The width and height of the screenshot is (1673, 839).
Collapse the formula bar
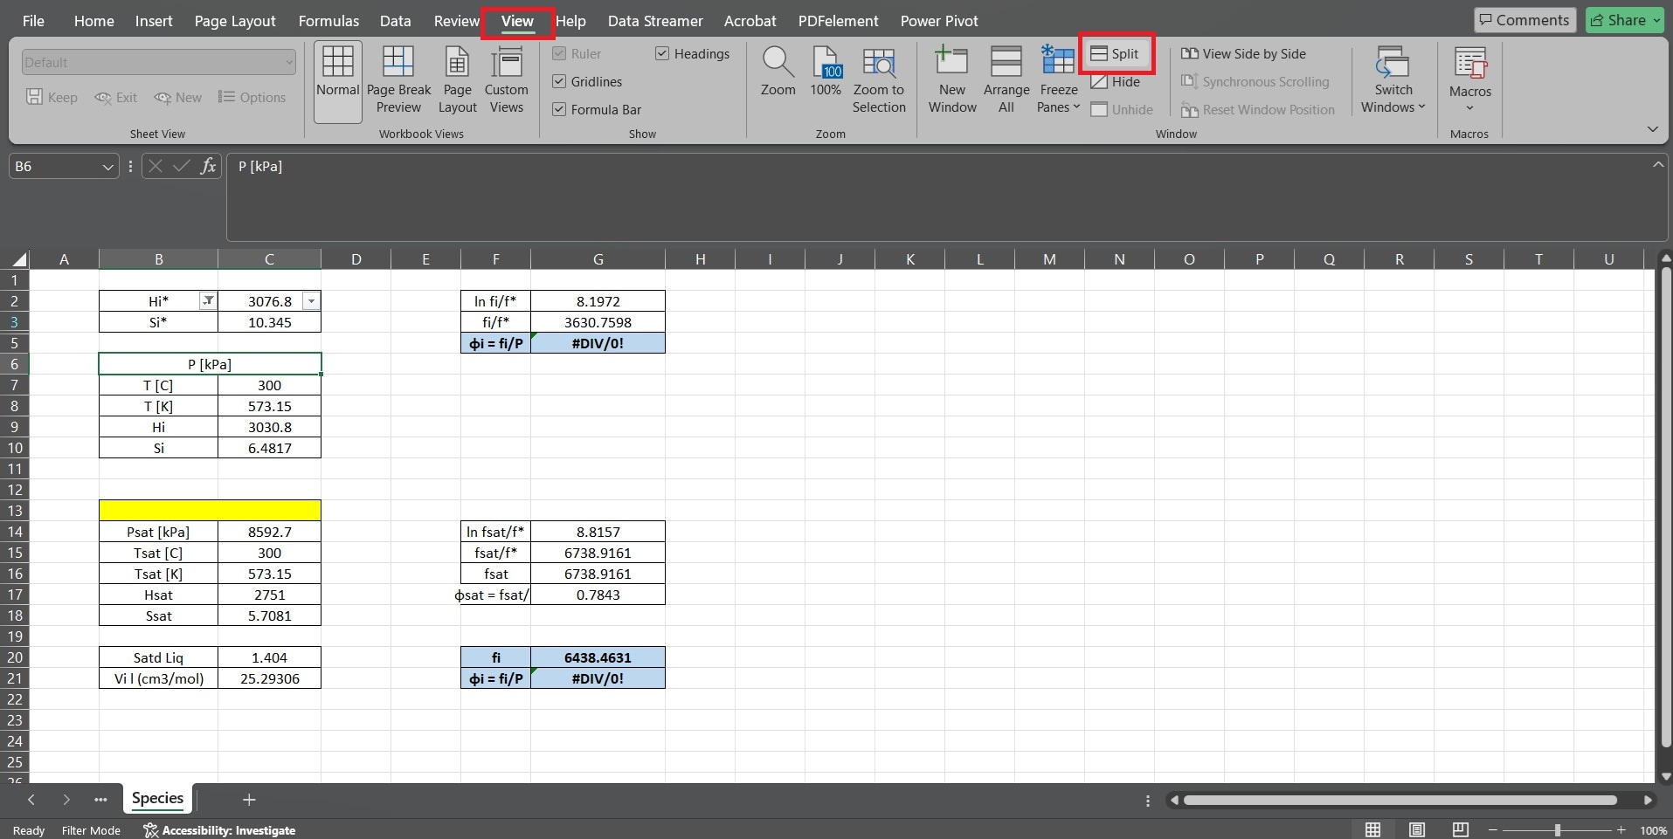1657,165
